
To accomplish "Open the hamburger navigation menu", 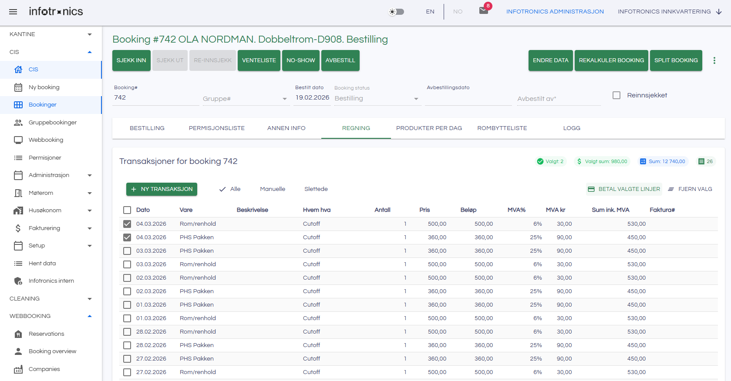I will click(13, 12).
